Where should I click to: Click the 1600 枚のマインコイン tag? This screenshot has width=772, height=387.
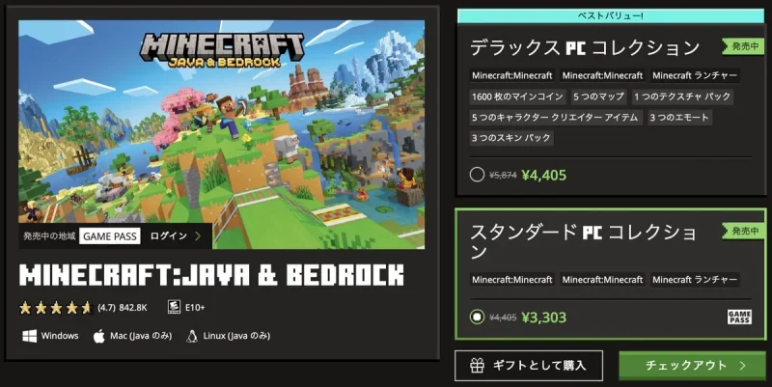(517, 97)
